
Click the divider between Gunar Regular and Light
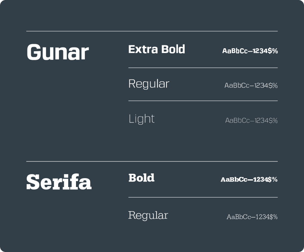203,101
